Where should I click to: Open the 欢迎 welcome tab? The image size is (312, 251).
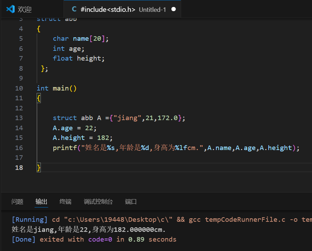click(25, 9)
